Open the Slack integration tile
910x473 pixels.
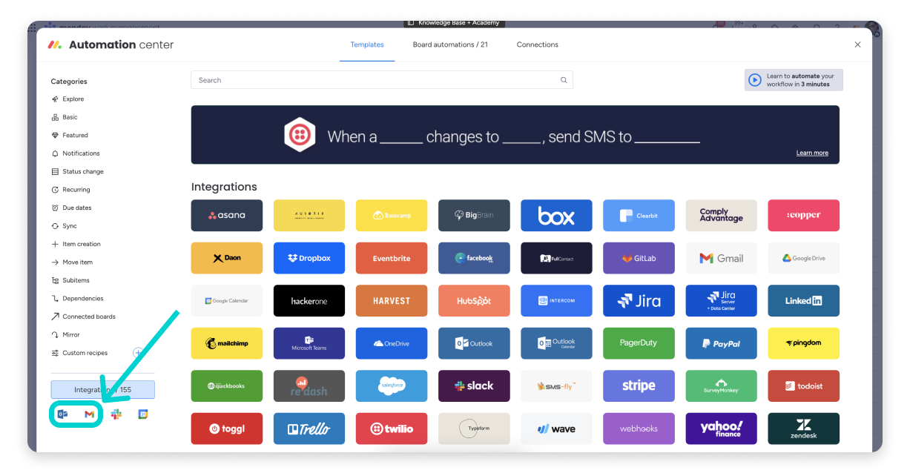click(474, 386)
